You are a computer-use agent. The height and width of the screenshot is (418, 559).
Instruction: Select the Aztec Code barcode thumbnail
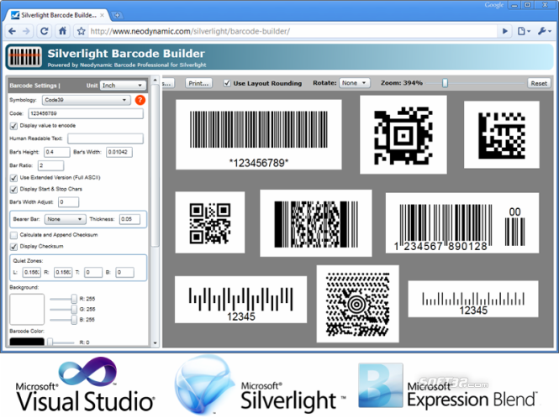403,134
